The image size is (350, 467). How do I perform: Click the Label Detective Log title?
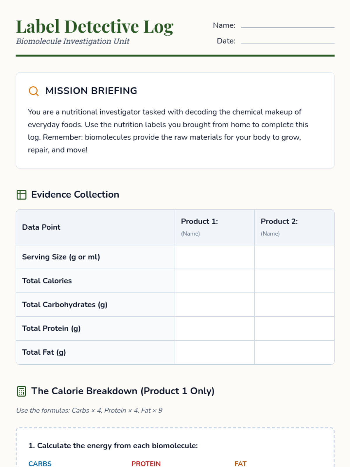tap(94, 27)
